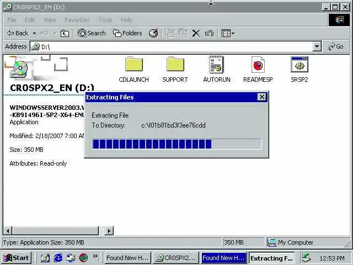
Task: Click the system tray hardware icon
Action: 307,258
